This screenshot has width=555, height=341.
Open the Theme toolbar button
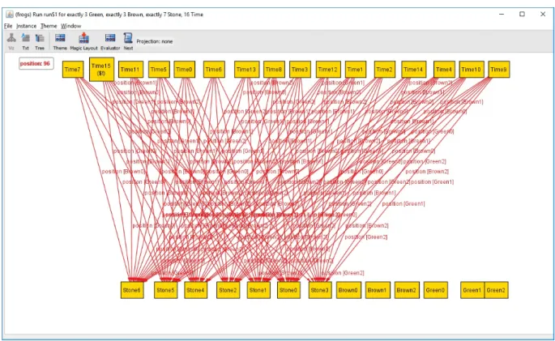[60, 41]
